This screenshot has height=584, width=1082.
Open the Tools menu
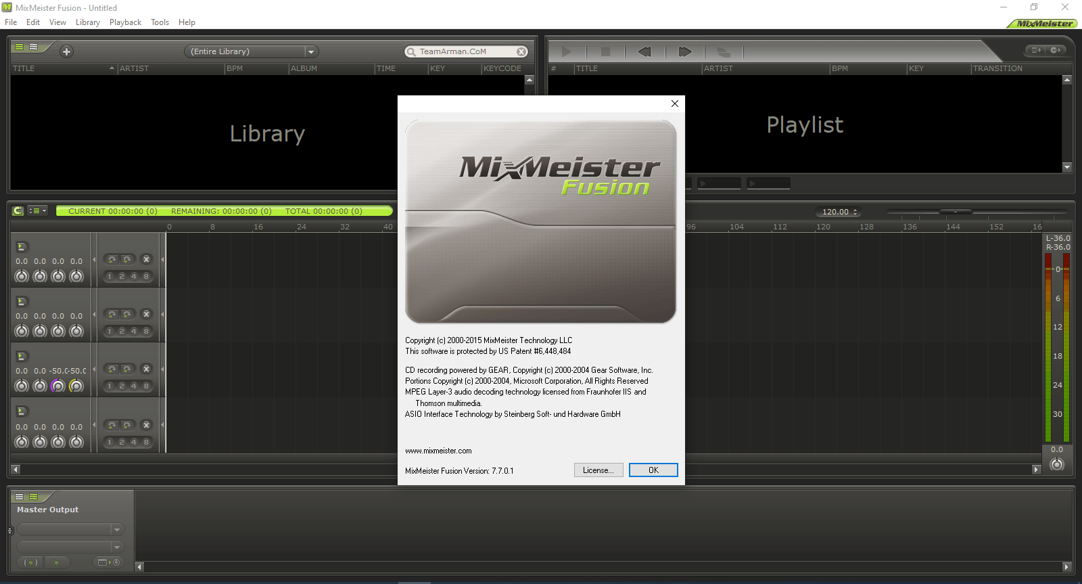pos(160,22)
